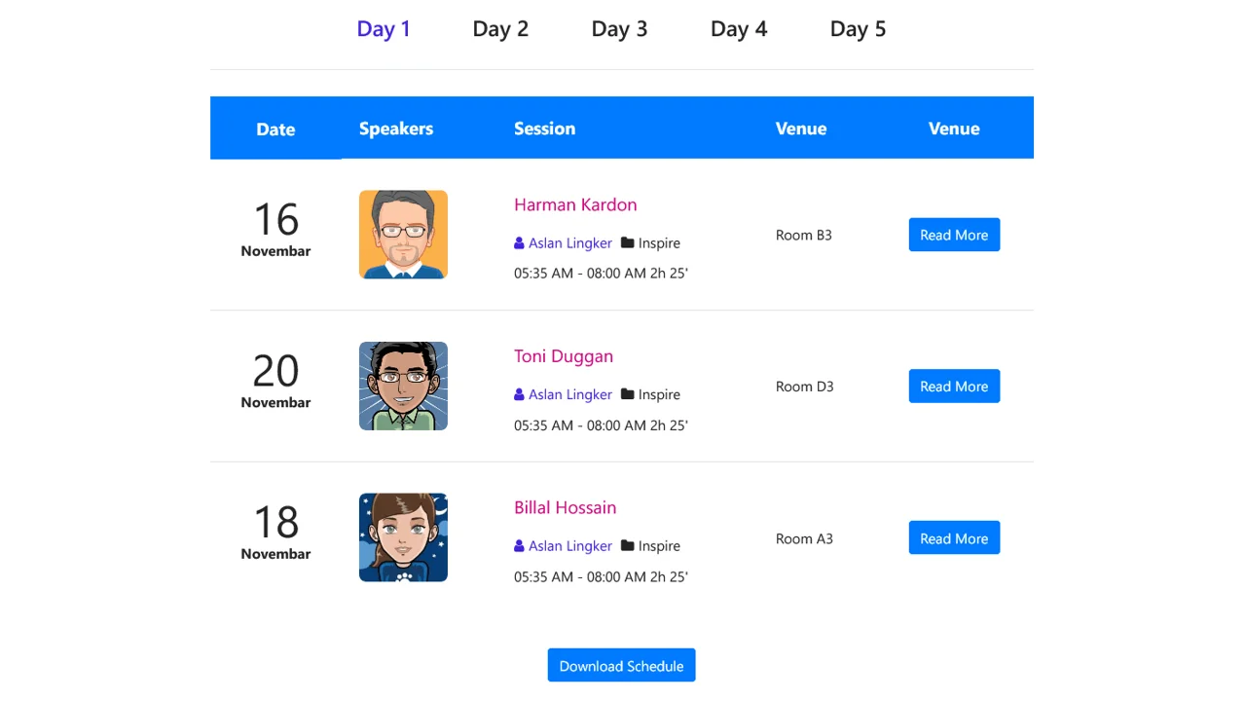View the Day 5 schedule

pyautogui.click(x=858, y=29)
